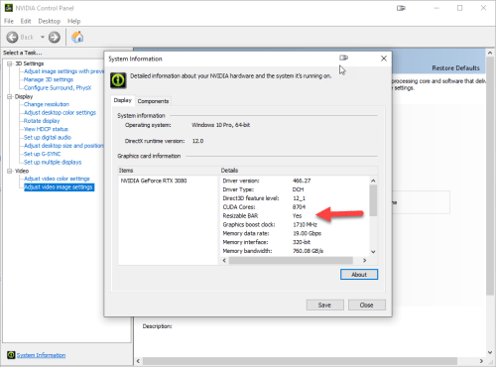Open the Edit menu

[26, 21]
